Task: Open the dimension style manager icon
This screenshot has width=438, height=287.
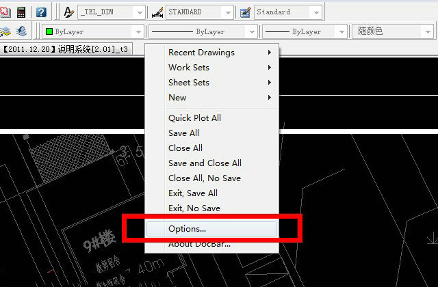Action: pos(157,12)
